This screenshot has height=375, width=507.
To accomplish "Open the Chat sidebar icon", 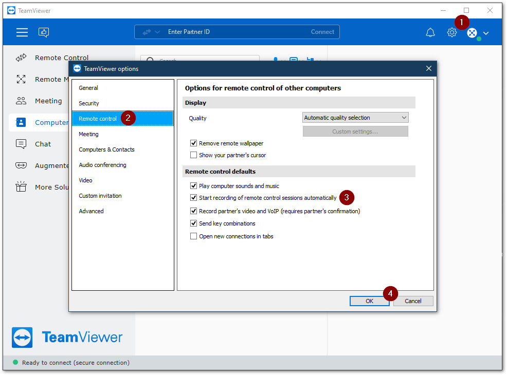I will (21, 144).
